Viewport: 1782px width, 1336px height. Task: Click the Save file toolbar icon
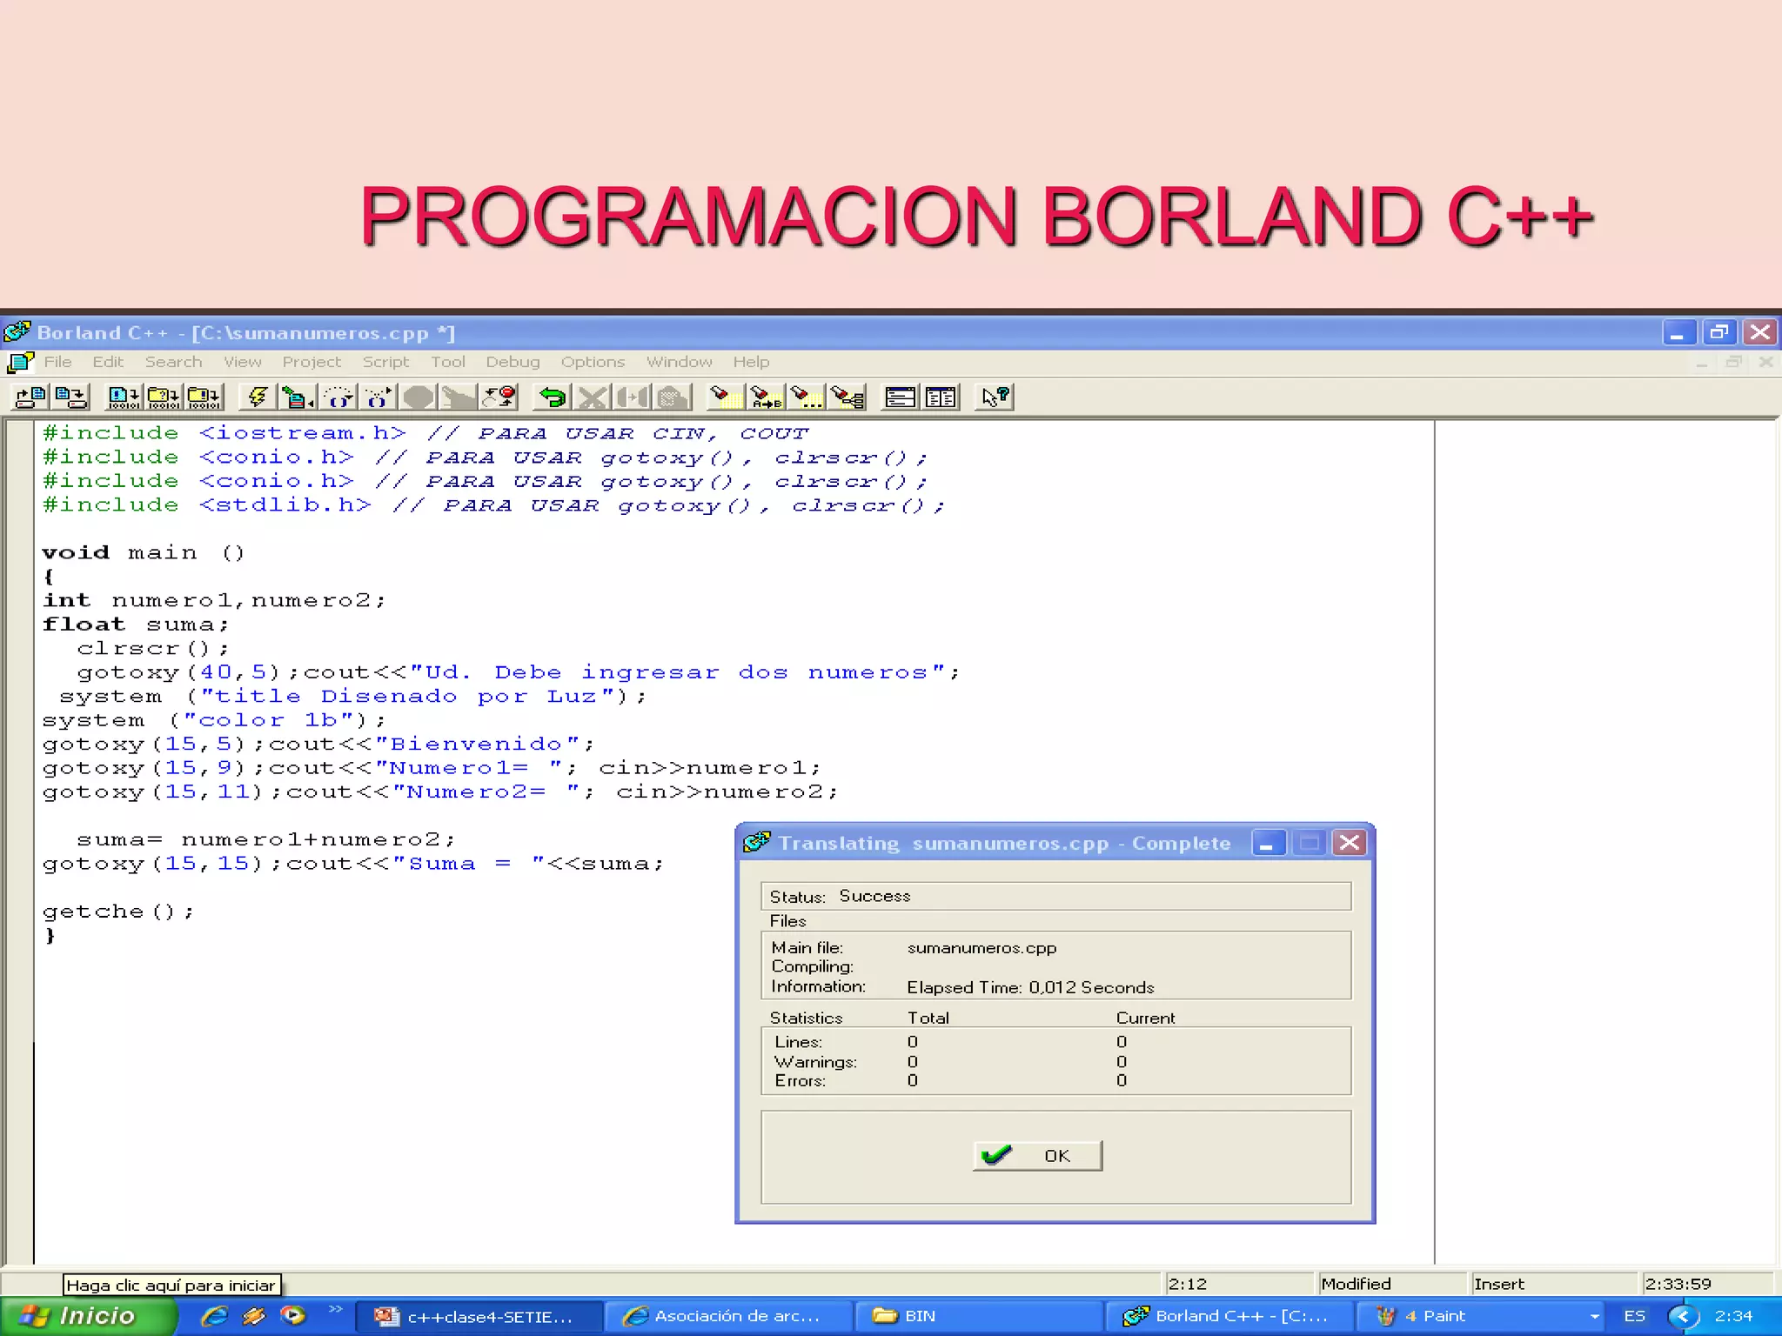coord(71,397)
